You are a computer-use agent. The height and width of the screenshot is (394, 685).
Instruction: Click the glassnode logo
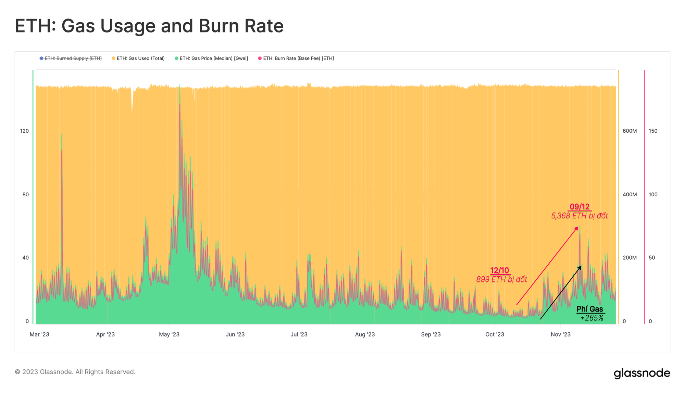click(642, 373)
